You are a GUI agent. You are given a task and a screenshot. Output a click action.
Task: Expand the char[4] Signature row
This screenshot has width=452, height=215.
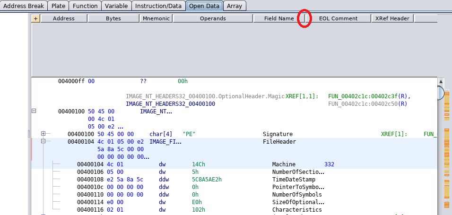pyautogui.click(x=43, y=133)
